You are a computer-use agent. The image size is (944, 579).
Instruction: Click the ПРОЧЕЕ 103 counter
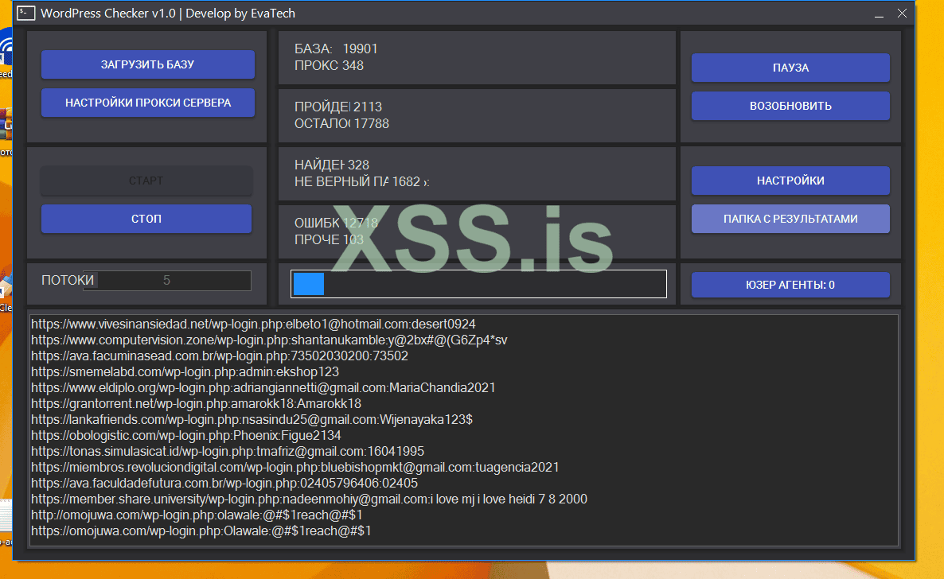[329, 239]
